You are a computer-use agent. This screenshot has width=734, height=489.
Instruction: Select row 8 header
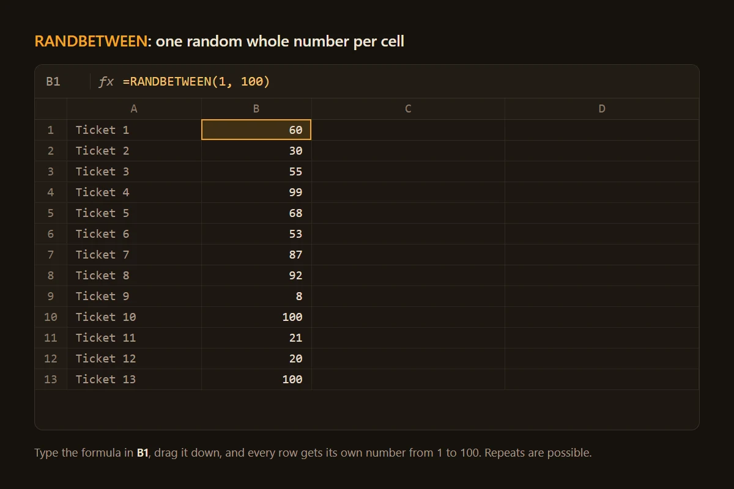tap(51, 275)
